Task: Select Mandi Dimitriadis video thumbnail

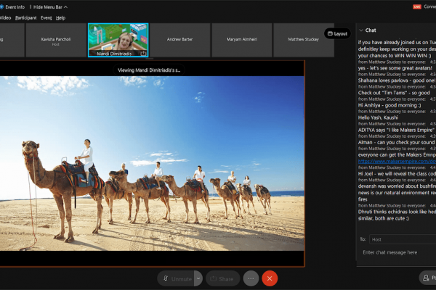Action: point(118,39)
